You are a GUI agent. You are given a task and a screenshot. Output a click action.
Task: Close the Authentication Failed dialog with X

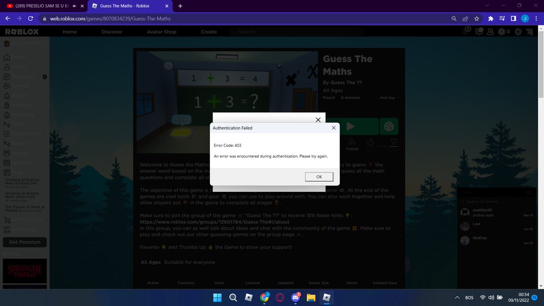point(334,128)
